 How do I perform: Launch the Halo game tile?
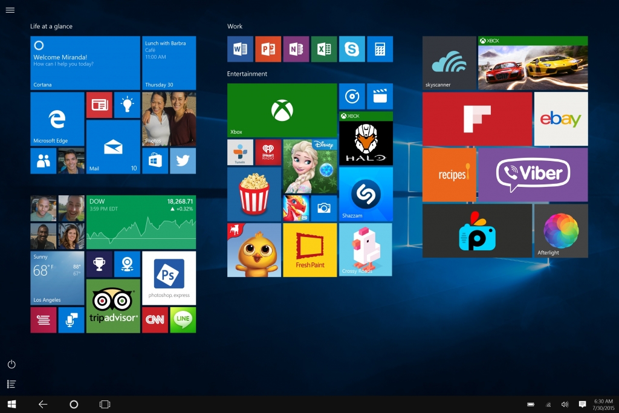pos(366,138)
